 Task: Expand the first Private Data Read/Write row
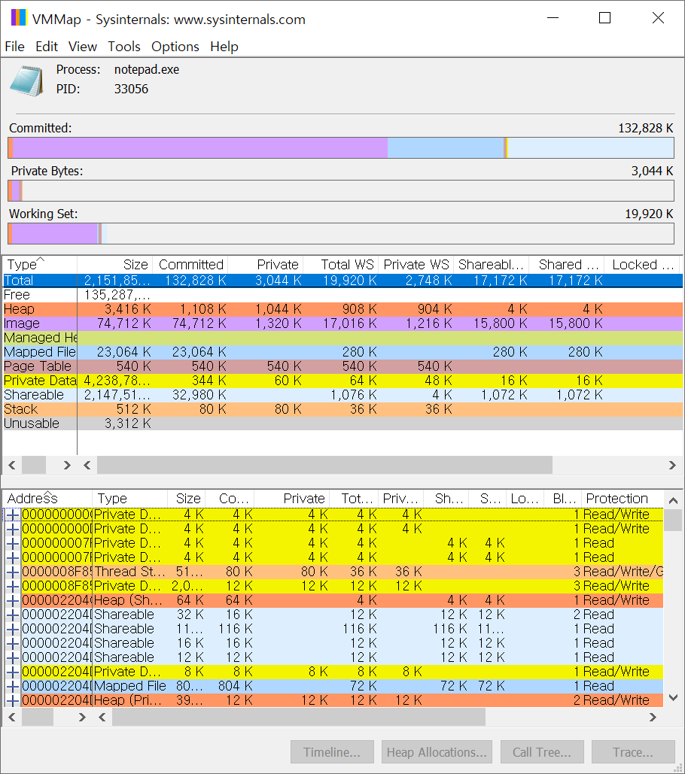tap(13, 514)
